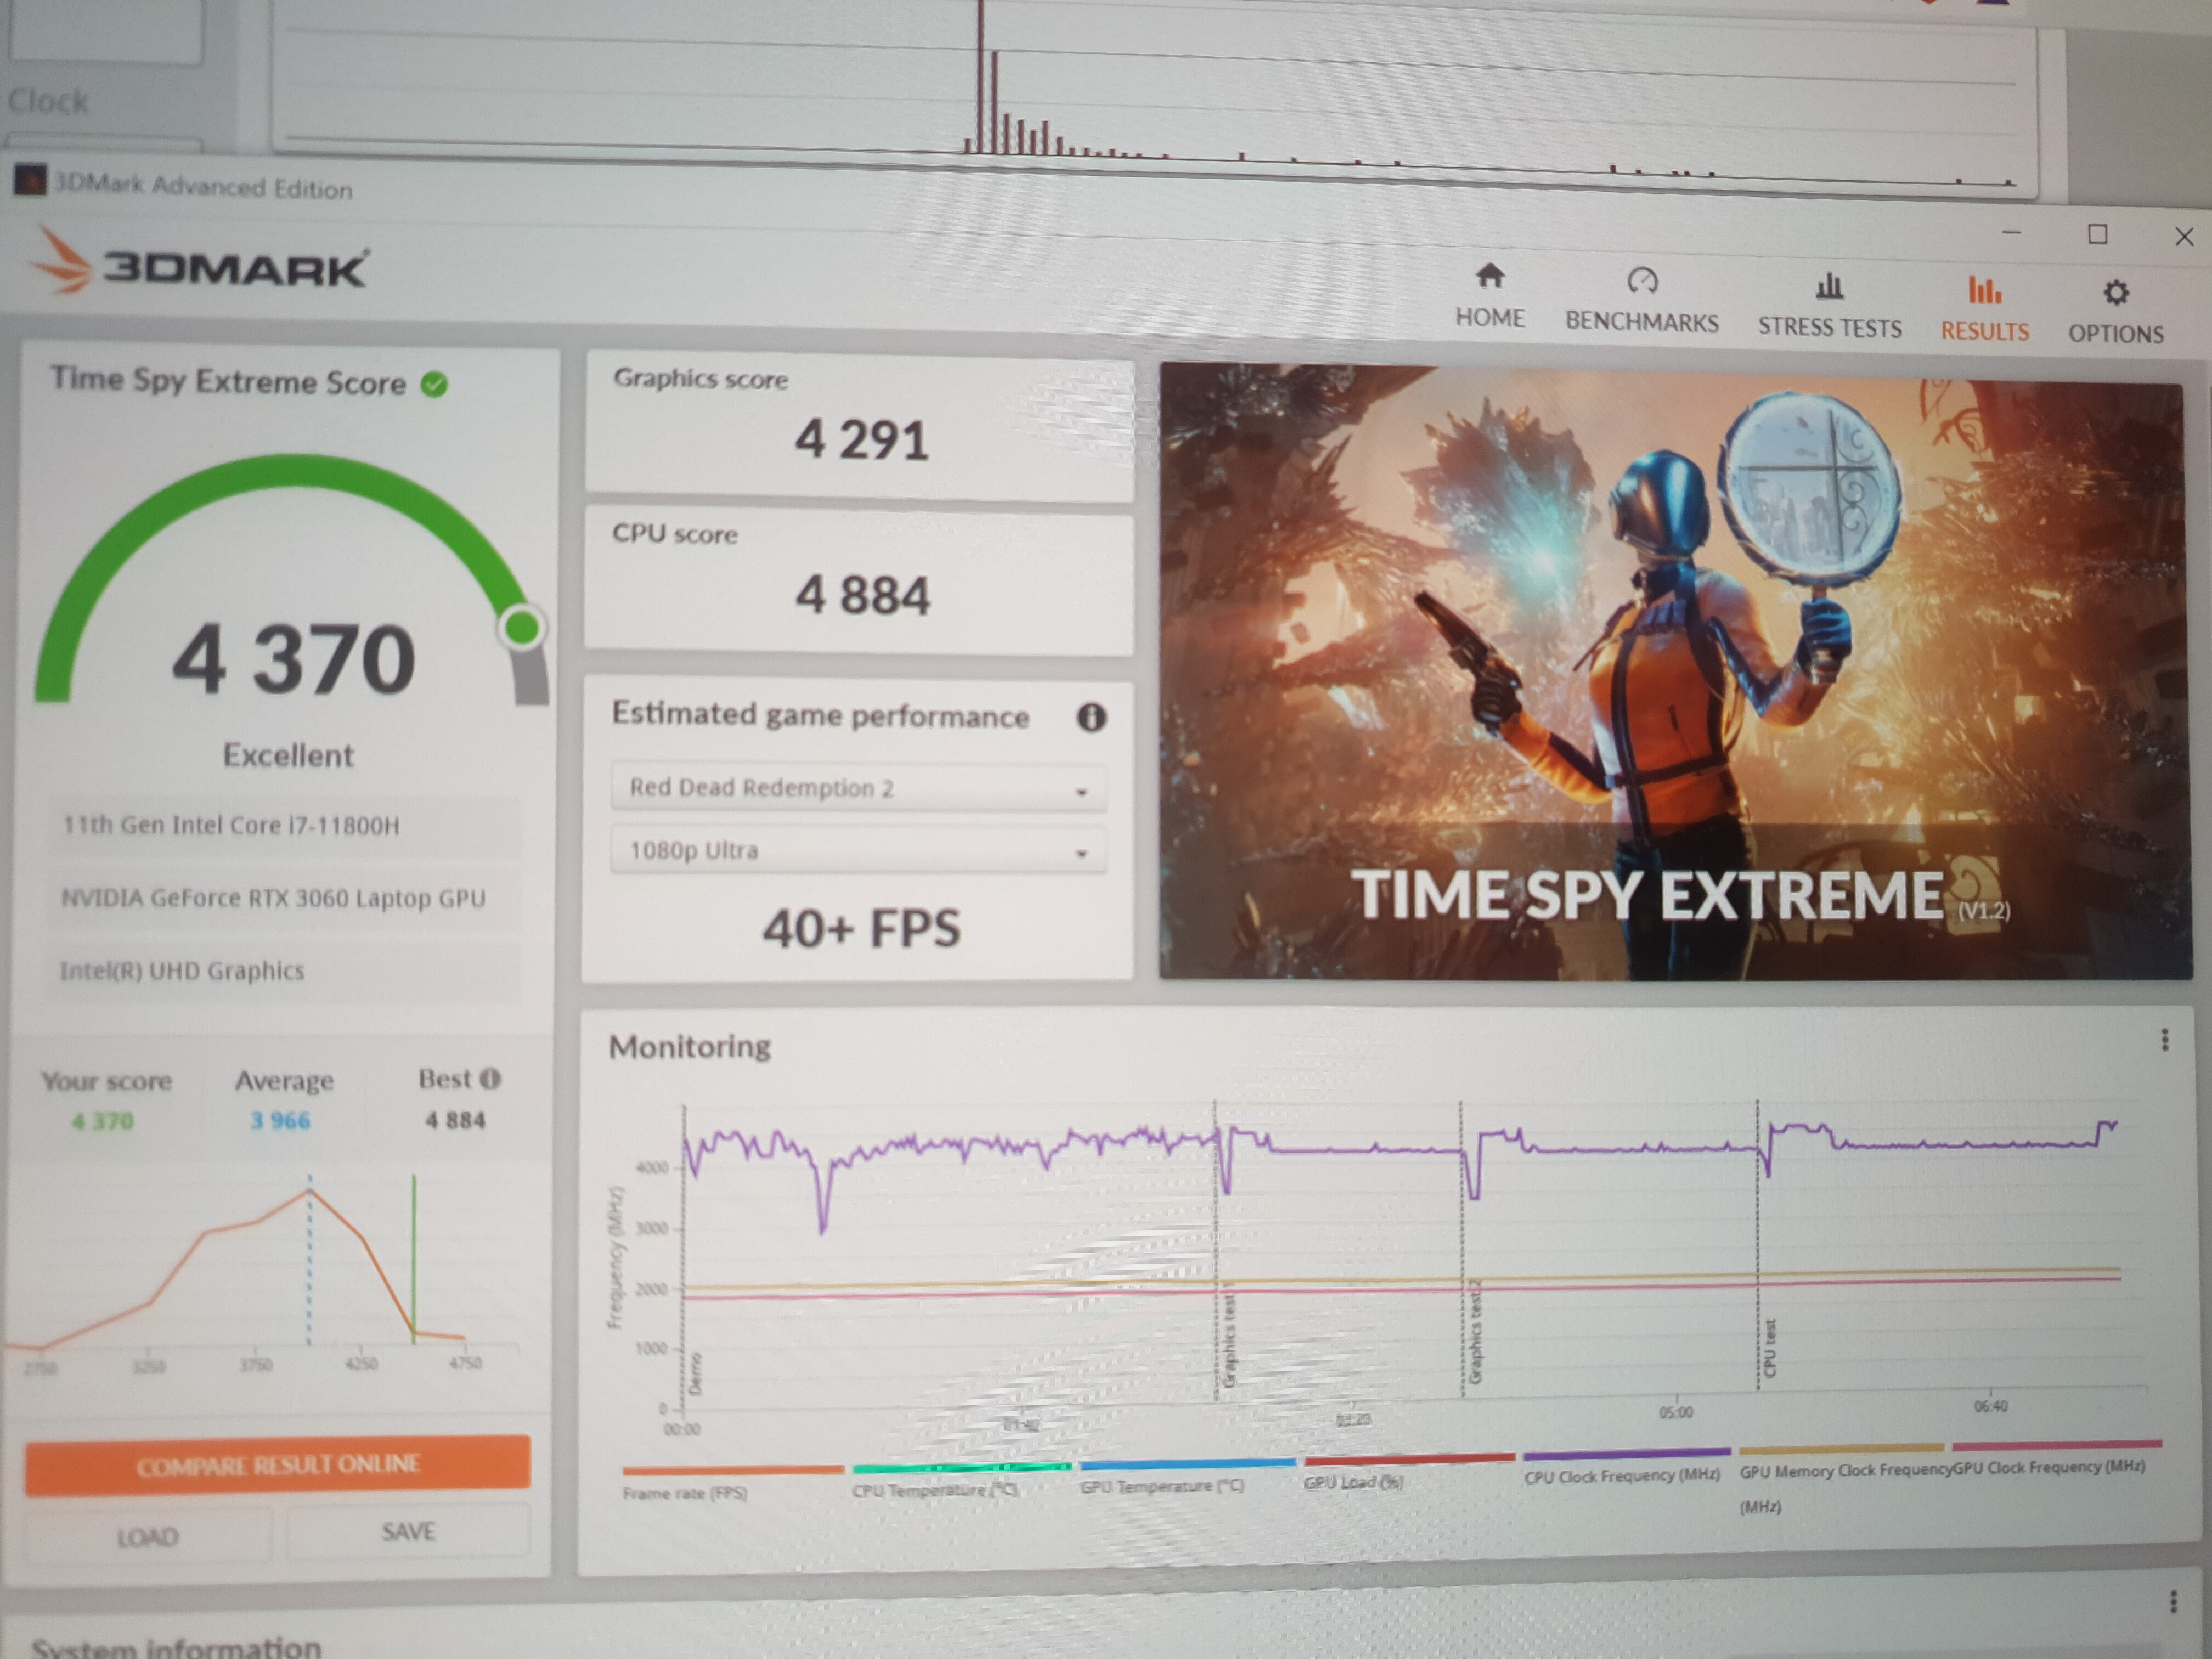Click the 40+ FPS estimate
Viewport: 2212px width, 1659px height.
coord(861,929)
